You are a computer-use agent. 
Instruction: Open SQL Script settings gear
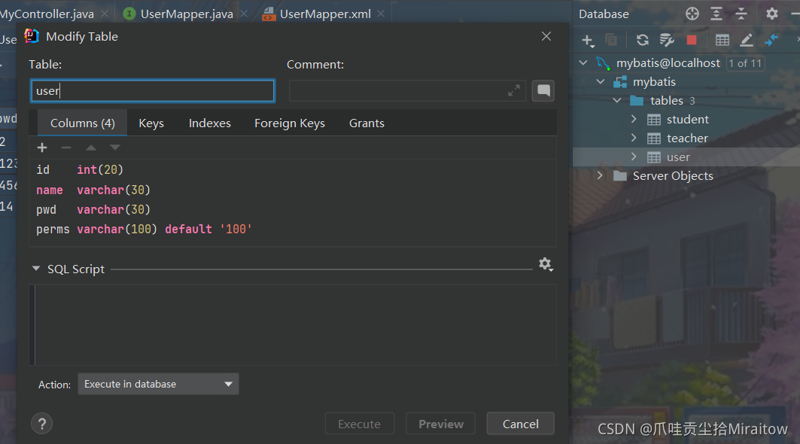[x=546, y=264]
